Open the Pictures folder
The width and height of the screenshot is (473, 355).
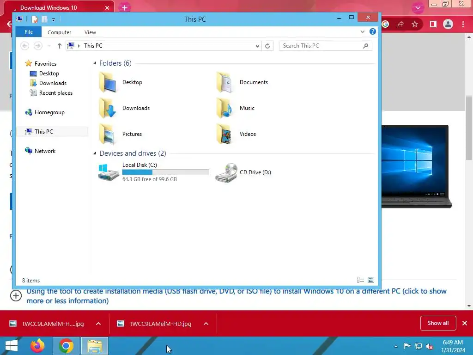point(121,134)
